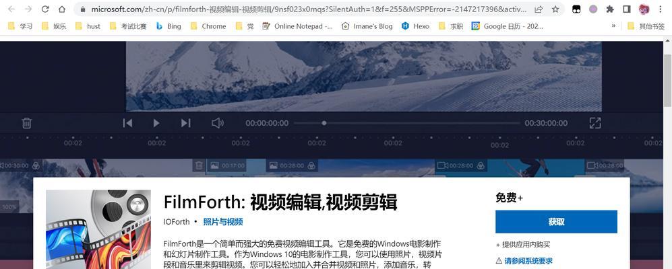Open the 学习 bookmark folder
Viewport: 672px width, 269px height.
(21, 26)
